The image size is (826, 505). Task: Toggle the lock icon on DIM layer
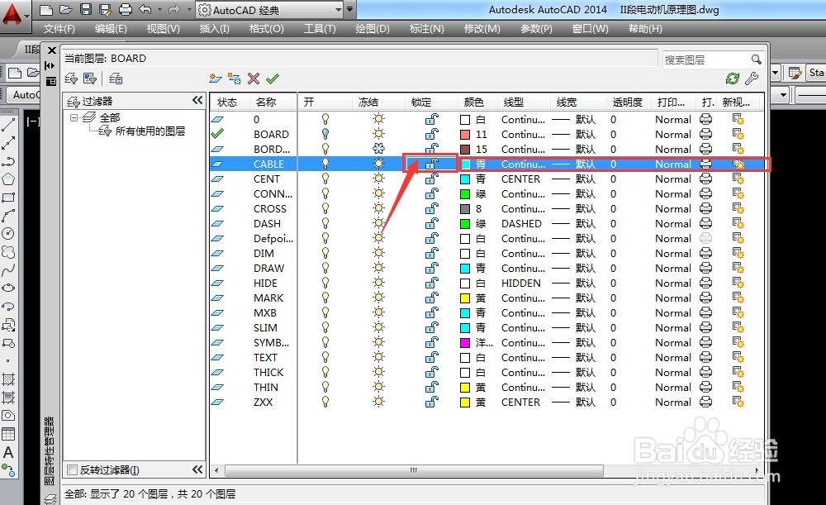(x=432, y=253)
